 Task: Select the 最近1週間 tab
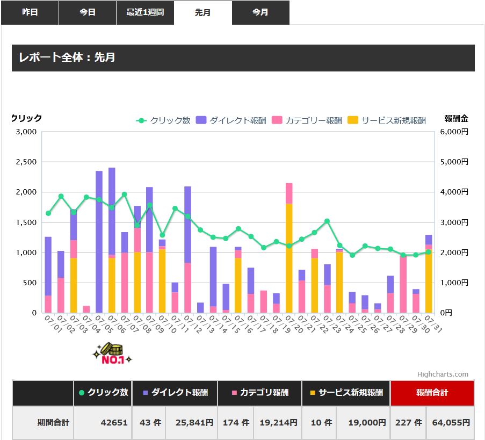(145, 12)
